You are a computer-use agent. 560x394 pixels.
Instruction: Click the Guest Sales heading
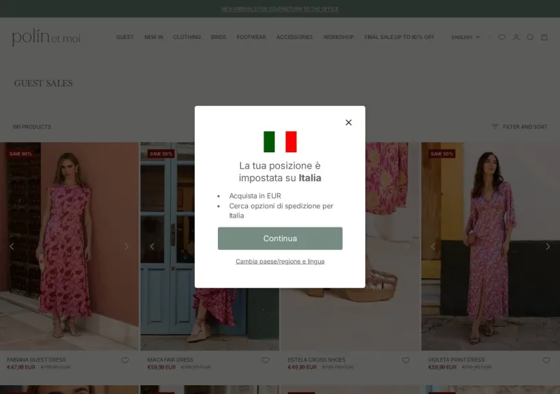[43, 83]
